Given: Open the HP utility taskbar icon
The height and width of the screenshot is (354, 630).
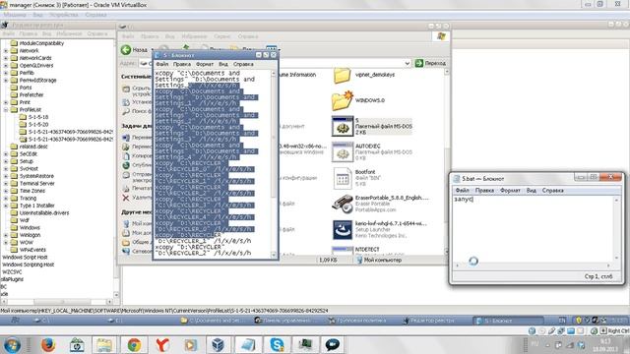Looking at the screenshot, I should pos(77,345).
